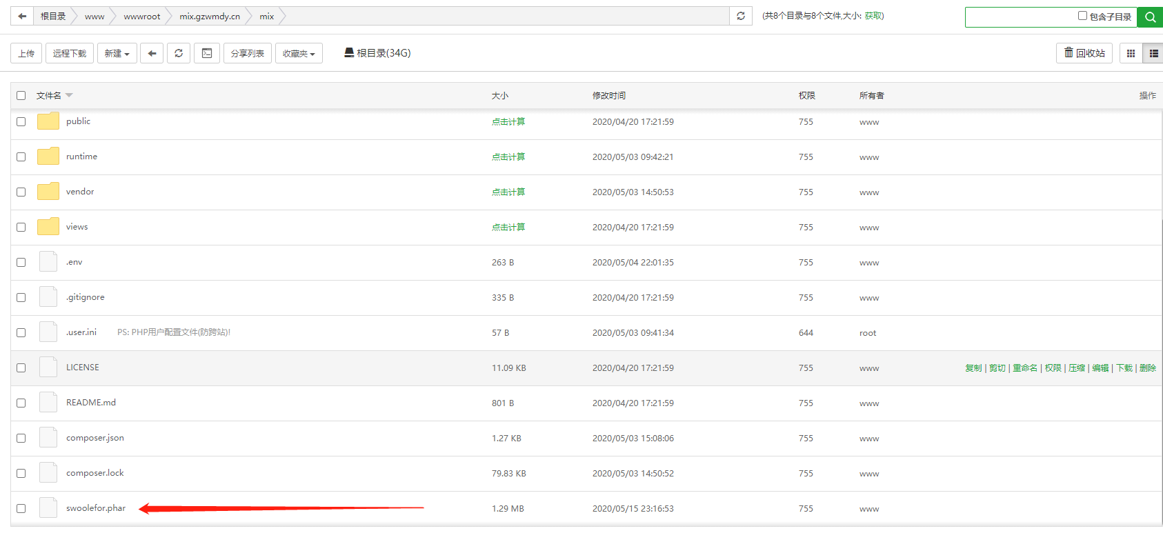Viewport: 1163px width, 533px height.
Task: Click the 上传 upload button
Action: point(26,53)
